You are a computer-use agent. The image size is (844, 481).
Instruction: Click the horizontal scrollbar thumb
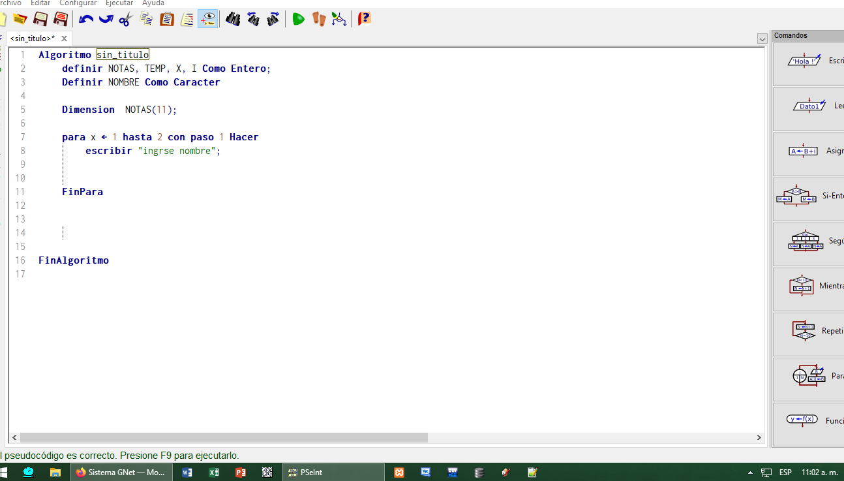point(224,437)
